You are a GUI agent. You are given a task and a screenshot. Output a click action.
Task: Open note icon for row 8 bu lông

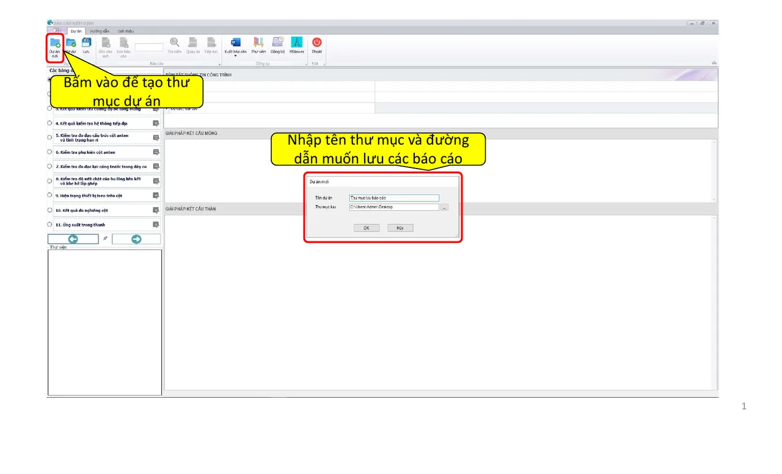(x=156, y=181)
